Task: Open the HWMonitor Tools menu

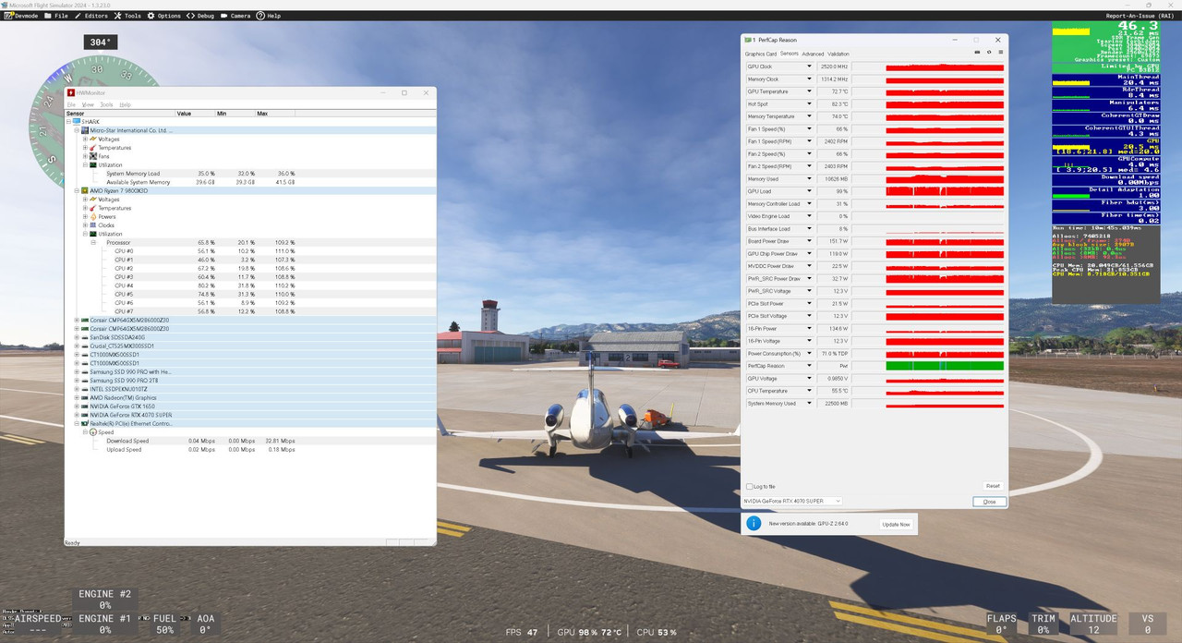Action: coord(106,104)
